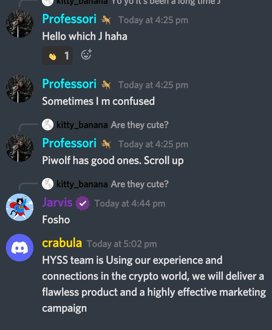Click the dog badge beside Professori, first message
The height and width of the screenshot is (330, 272).
[x=106, y=20]
